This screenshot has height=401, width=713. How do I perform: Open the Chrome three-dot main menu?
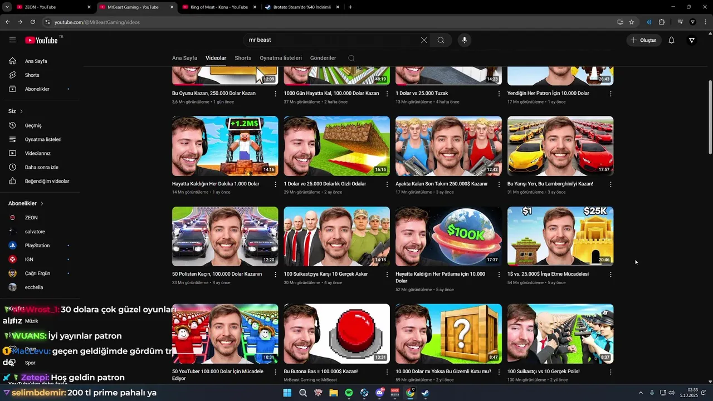705,22
